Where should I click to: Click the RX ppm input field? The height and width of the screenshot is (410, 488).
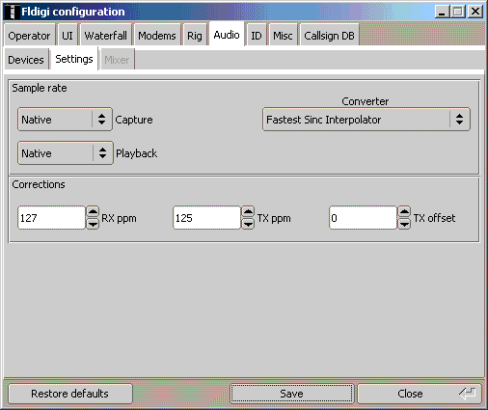52,218
